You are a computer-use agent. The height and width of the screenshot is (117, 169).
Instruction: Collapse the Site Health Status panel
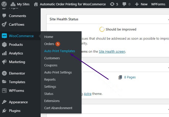(167, 19)
